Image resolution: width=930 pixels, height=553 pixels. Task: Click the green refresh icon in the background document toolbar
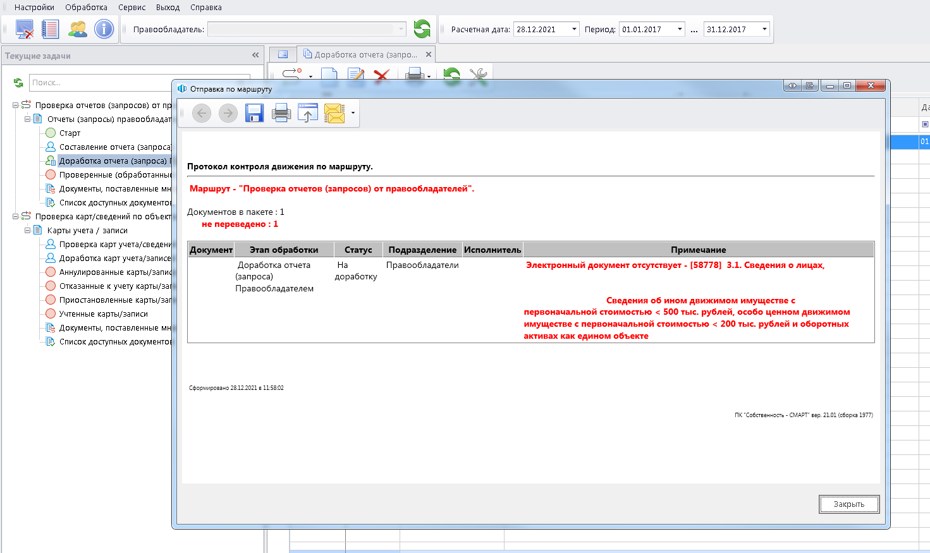click(451, 75)
